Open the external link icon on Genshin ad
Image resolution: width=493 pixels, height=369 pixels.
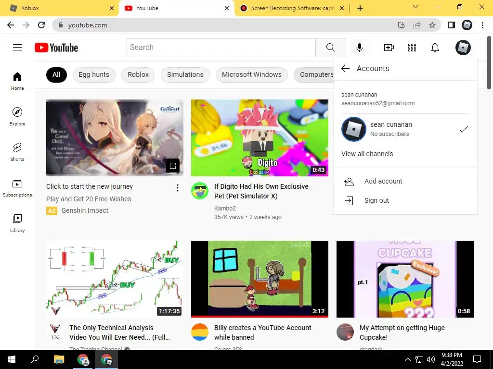point(173,166)
